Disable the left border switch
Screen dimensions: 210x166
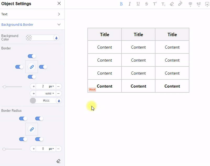(x=19, y=67)
